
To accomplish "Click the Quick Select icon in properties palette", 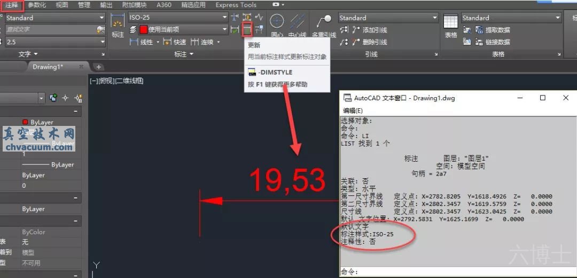I will (x=77, y=98).
